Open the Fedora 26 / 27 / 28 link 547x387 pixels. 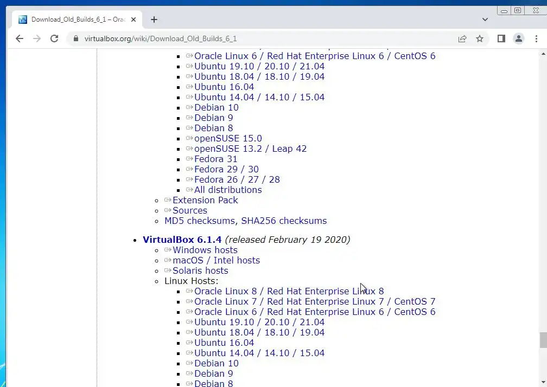click(237, 180)
